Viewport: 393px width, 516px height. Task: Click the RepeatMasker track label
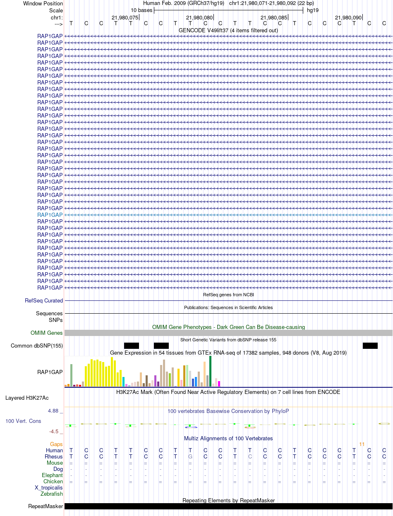46,506
